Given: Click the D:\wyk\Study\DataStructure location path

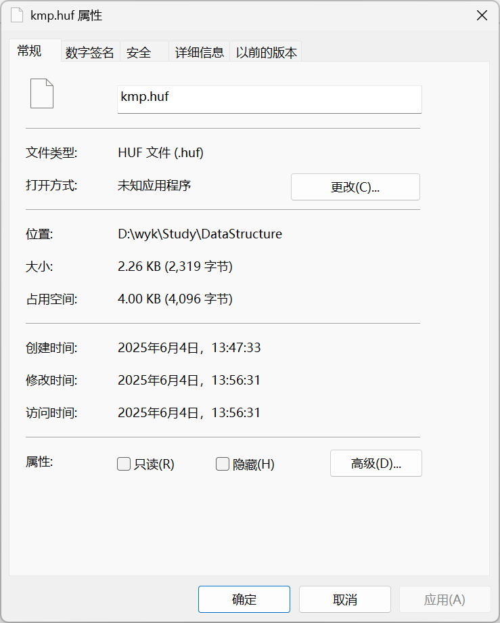Looking at the screenshot, I should pyautogui.click(x=200, y=234).
